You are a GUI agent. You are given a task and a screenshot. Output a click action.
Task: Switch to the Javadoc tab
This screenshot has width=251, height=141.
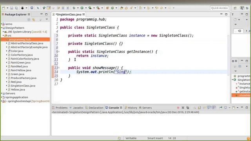(x=76, y=108)
